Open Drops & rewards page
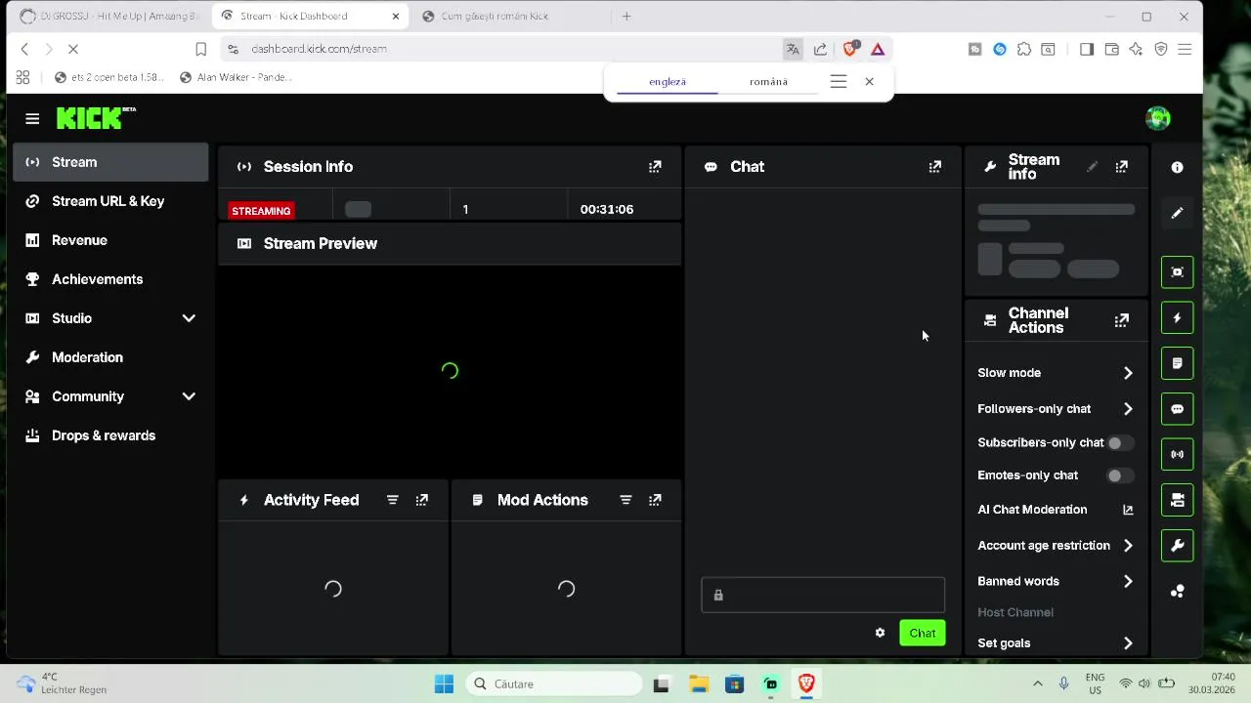 [110, 435]
